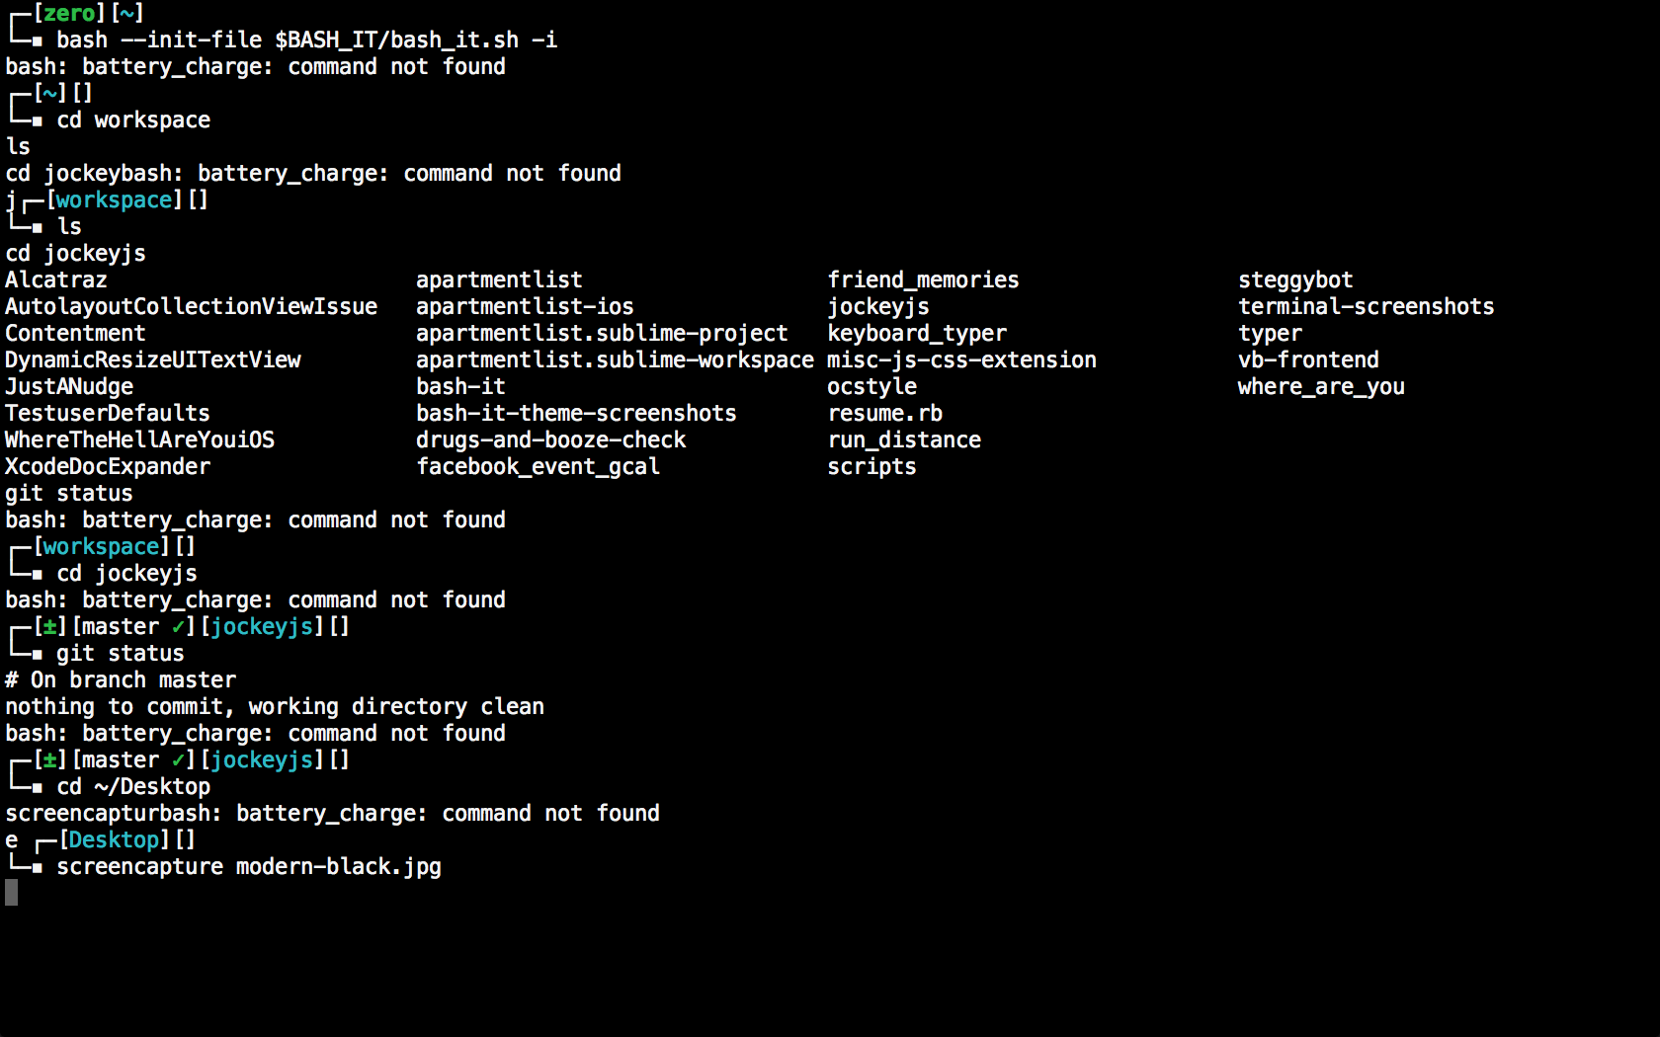Click the Alcatraz directory name
This screenshot has width=1660, height=1037.
point(56,280)
